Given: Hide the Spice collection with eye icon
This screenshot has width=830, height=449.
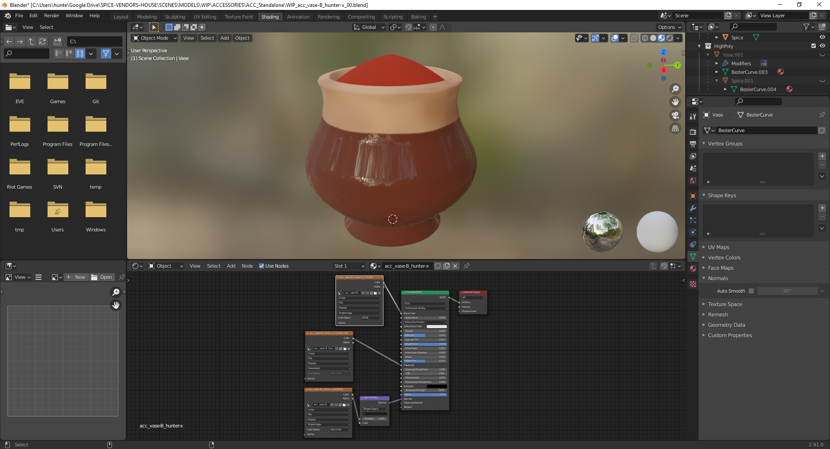Looking at the screenshot, I should [x=822, y=38].
